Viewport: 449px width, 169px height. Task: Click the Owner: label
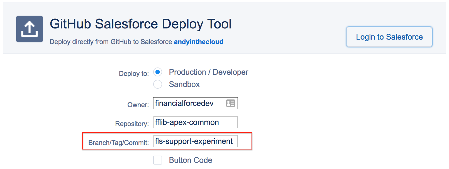coord(138,105)
